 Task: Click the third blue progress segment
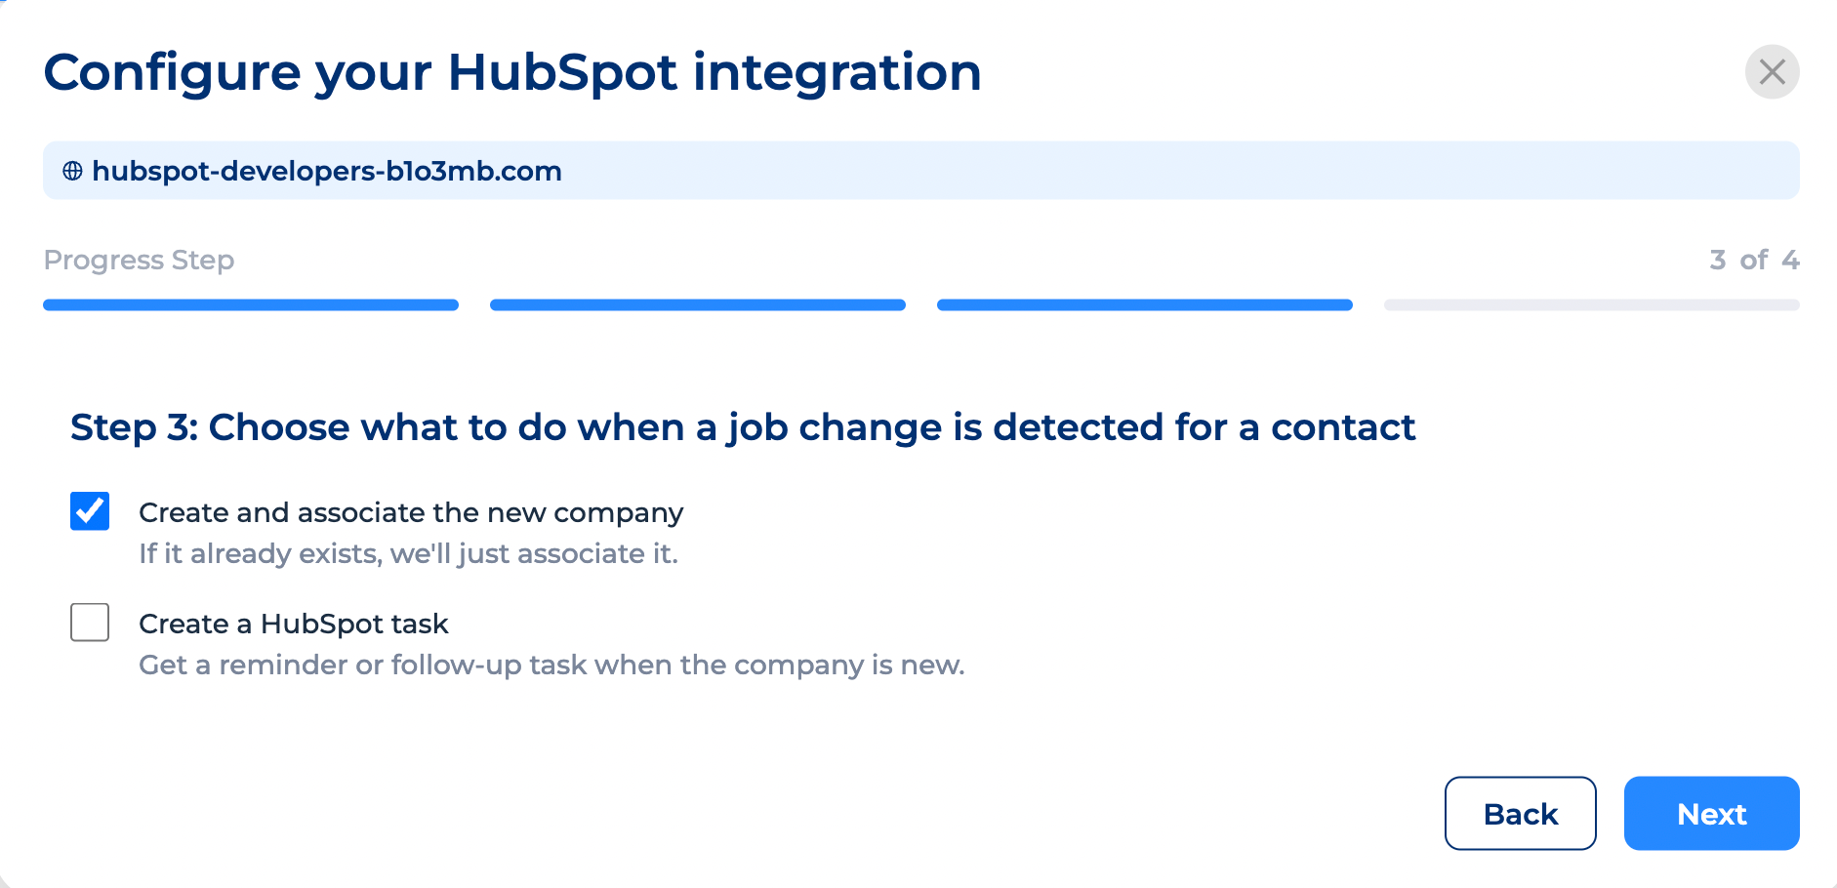[x=1144, y=305]
